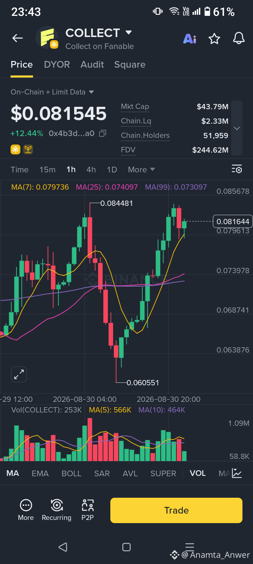253x564 pixels.
Task: Select the 4h timeframe
Action: tap(91, 170)
